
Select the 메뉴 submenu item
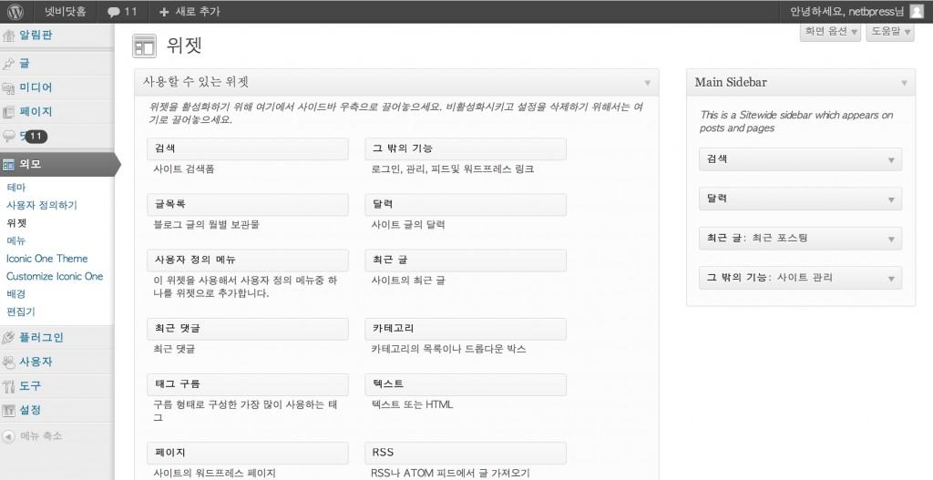16,240
